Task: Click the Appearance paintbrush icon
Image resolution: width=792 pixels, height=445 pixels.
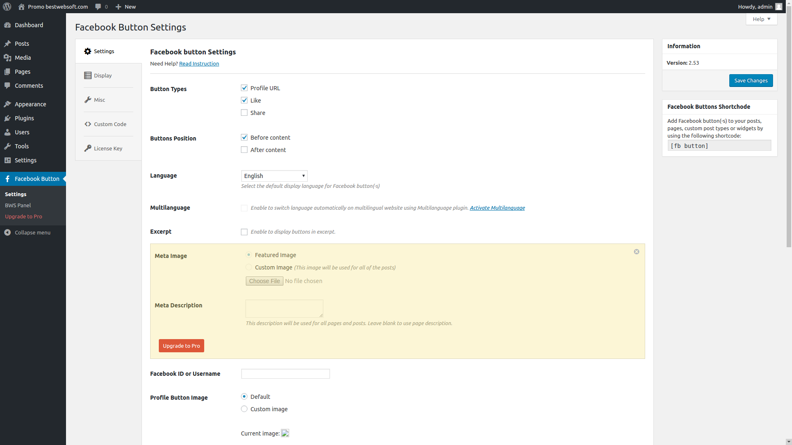Action: [x=7, y=104]
